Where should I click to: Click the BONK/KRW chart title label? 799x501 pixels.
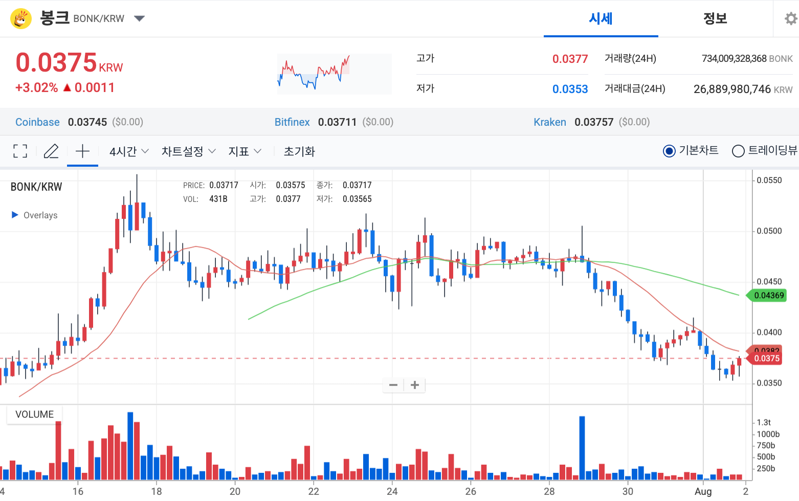[x=36, y=187]
